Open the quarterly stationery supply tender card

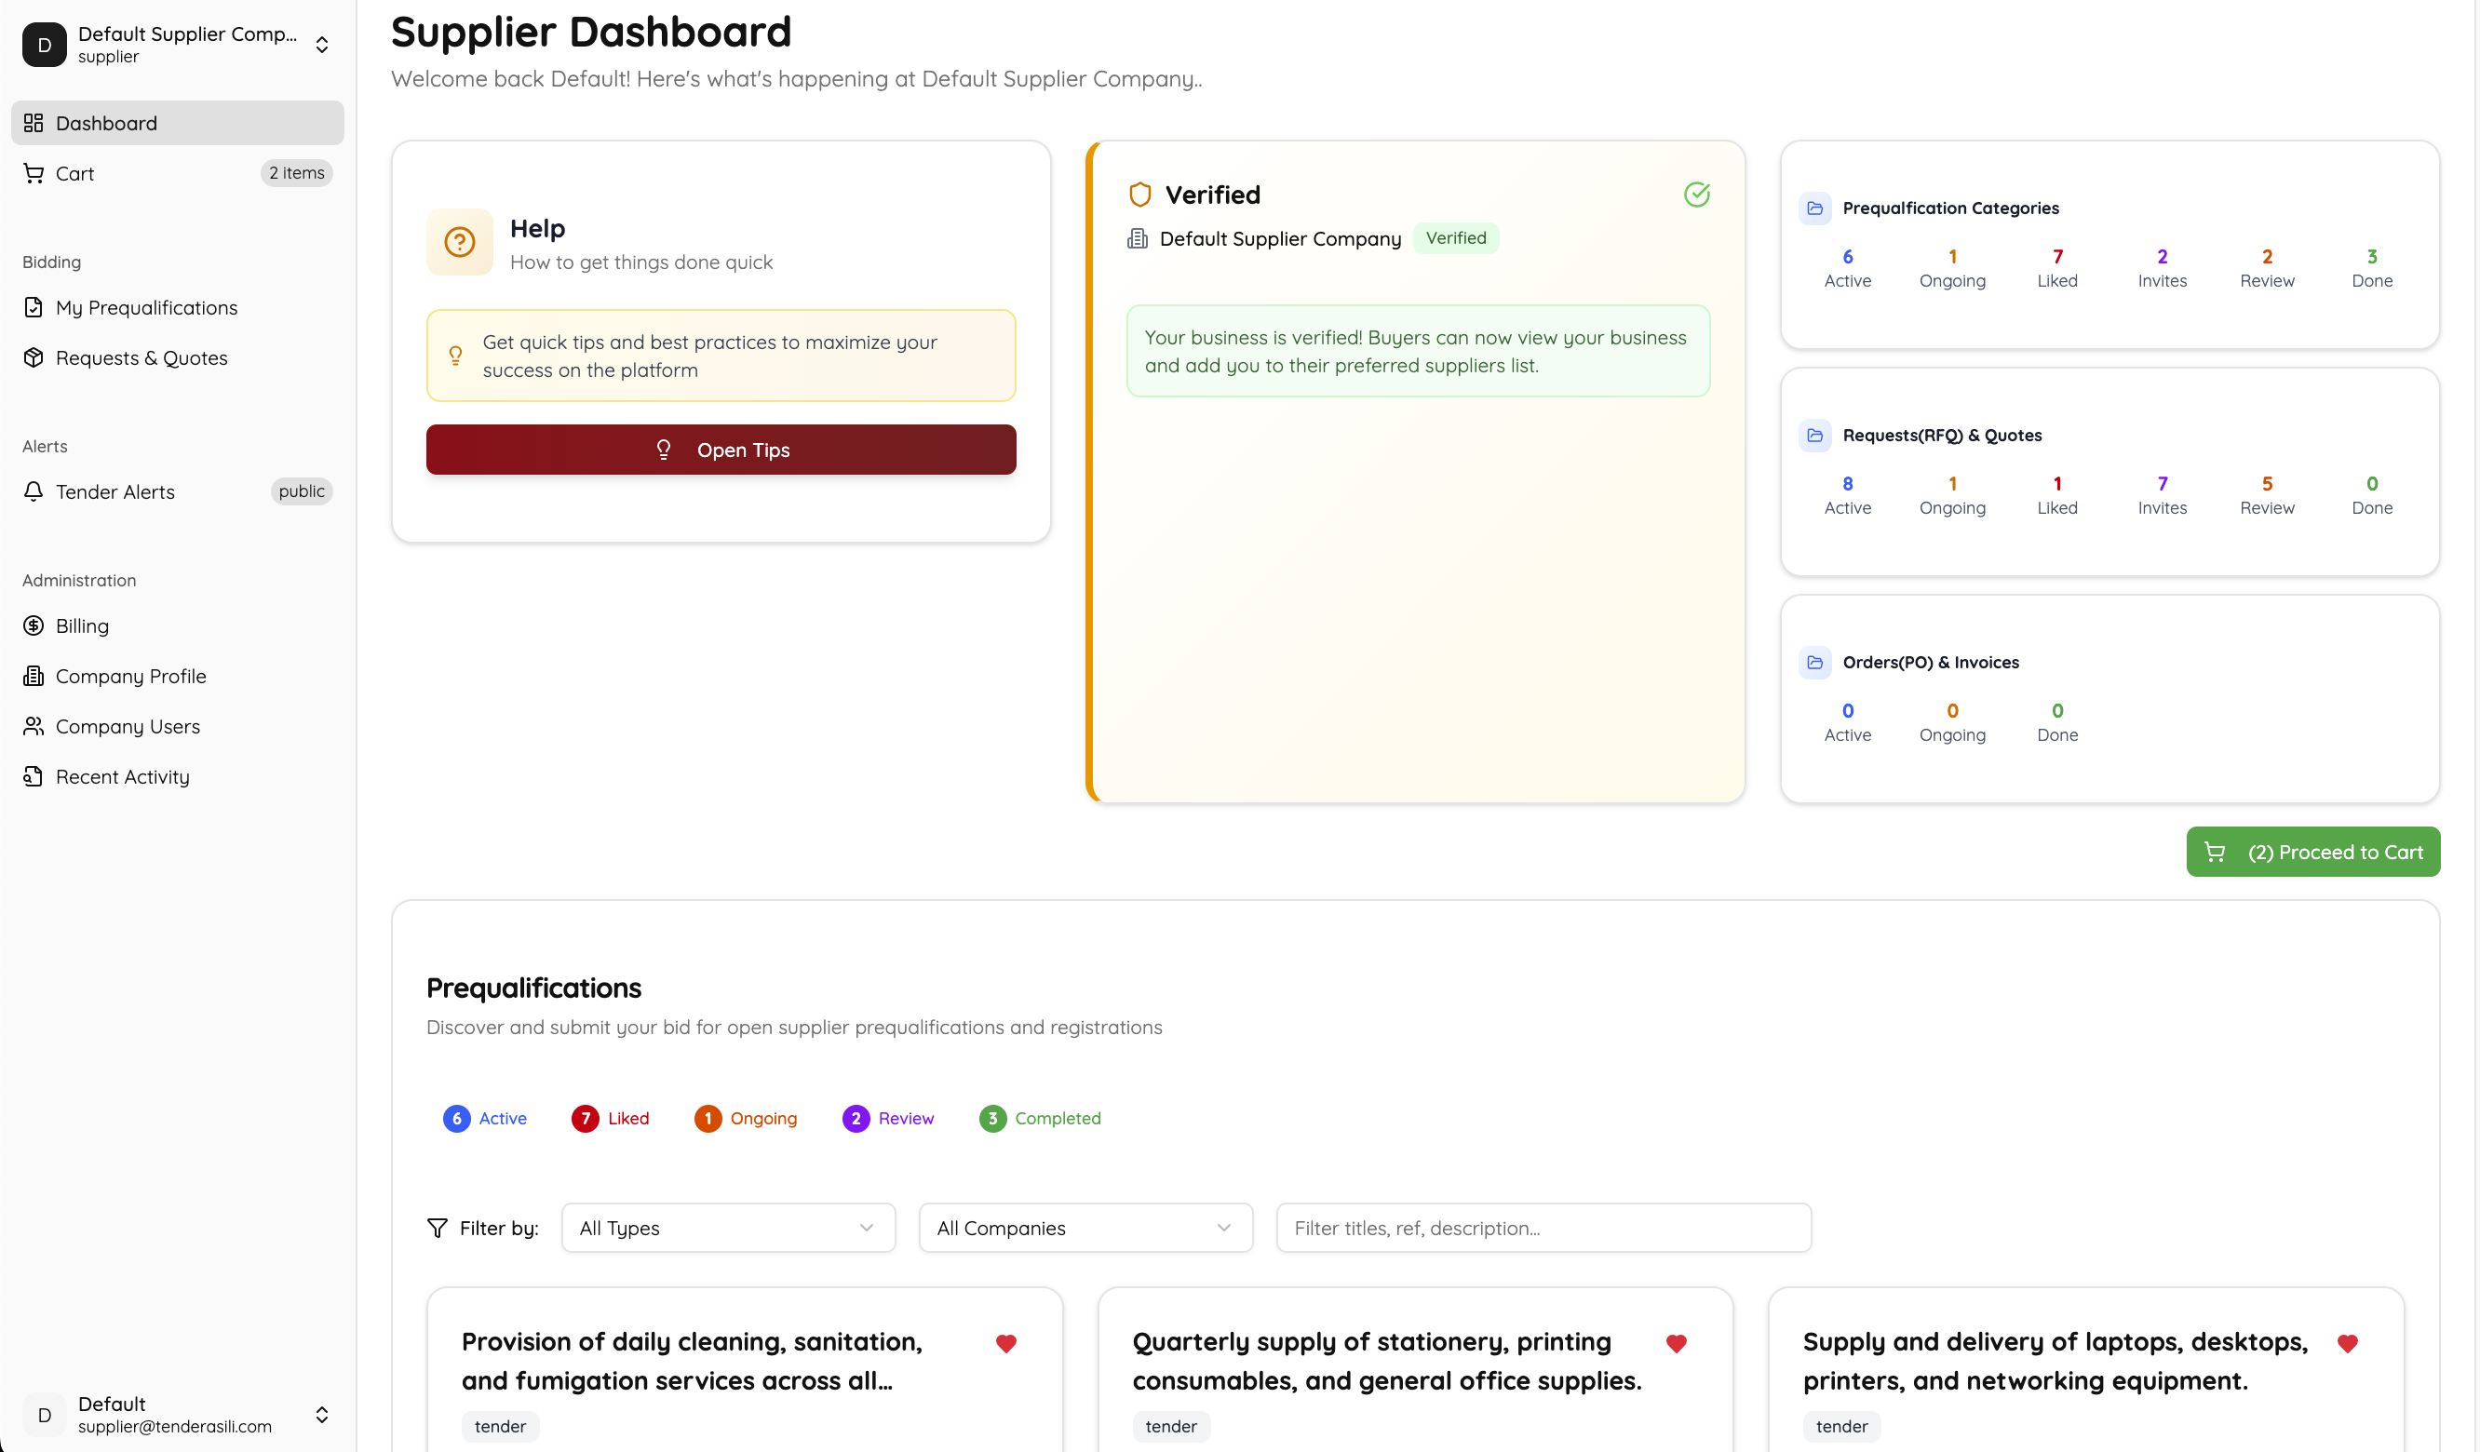(x=1415, y=1369)
